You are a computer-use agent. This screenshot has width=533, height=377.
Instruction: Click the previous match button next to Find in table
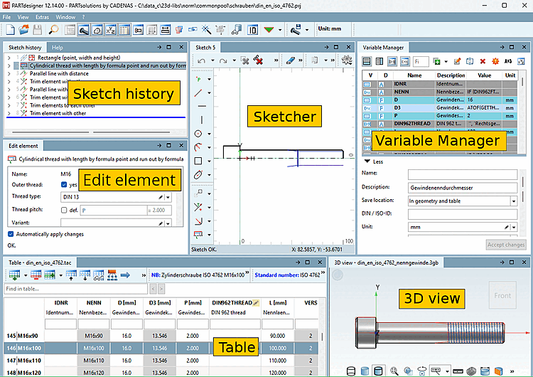pos(153,289)
